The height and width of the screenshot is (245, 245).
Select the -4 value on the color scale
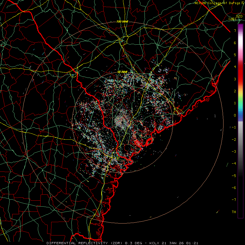point(234,164)
